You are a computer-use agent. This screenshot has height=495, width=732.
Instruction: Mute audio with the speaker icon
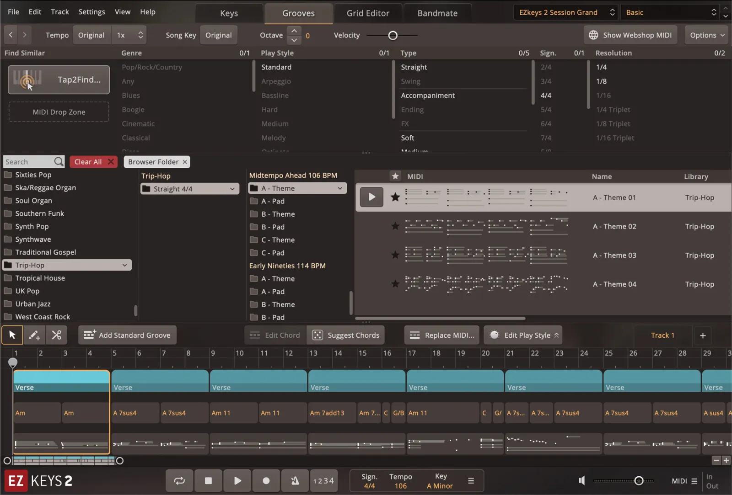(x=582, y=480)
